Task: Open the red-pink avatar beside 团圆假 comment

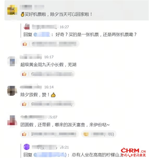Action: coord(12,120)
